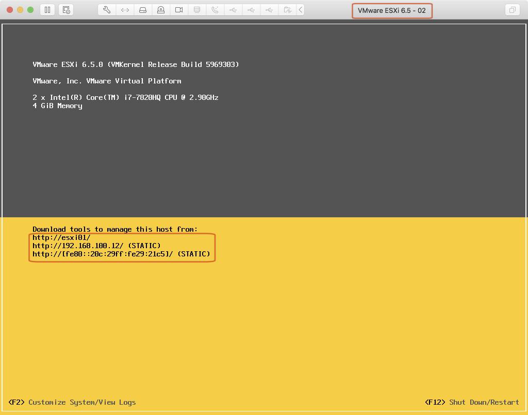
Task: Click the leftmost USB device icon
Action: [x=233, y=10]
